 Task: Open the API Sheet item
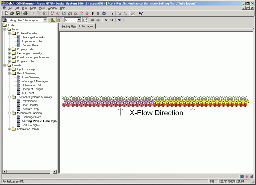[x=28, y=93]
